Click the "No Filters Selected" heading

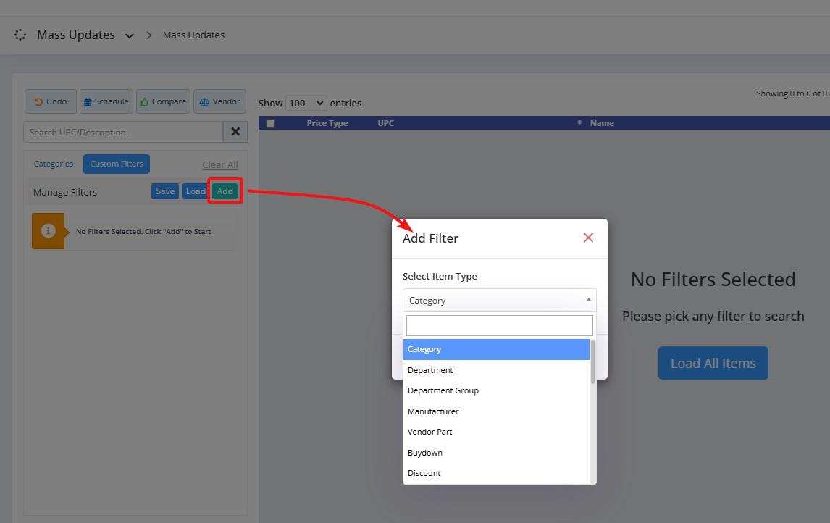coord(713,279)
